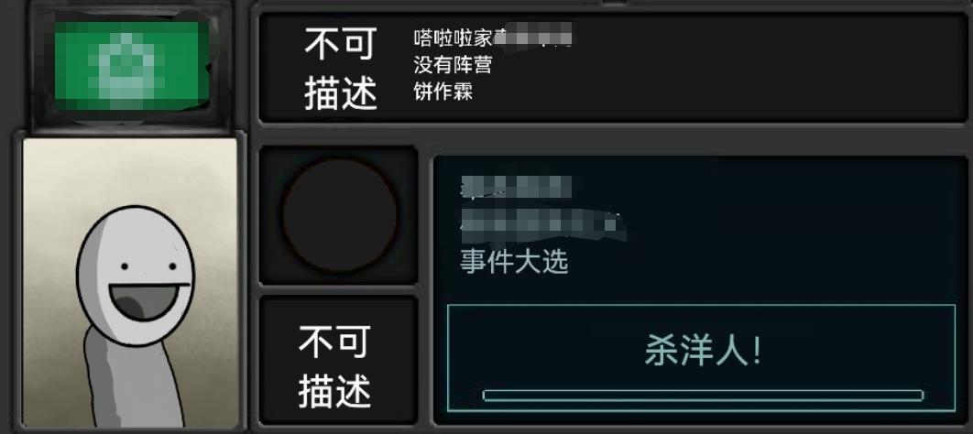Image resolution: width=973 pixels, height=434 pixels.
Task: Click the blurred end of the 嗒啦啦家 line
Action: 532,36
